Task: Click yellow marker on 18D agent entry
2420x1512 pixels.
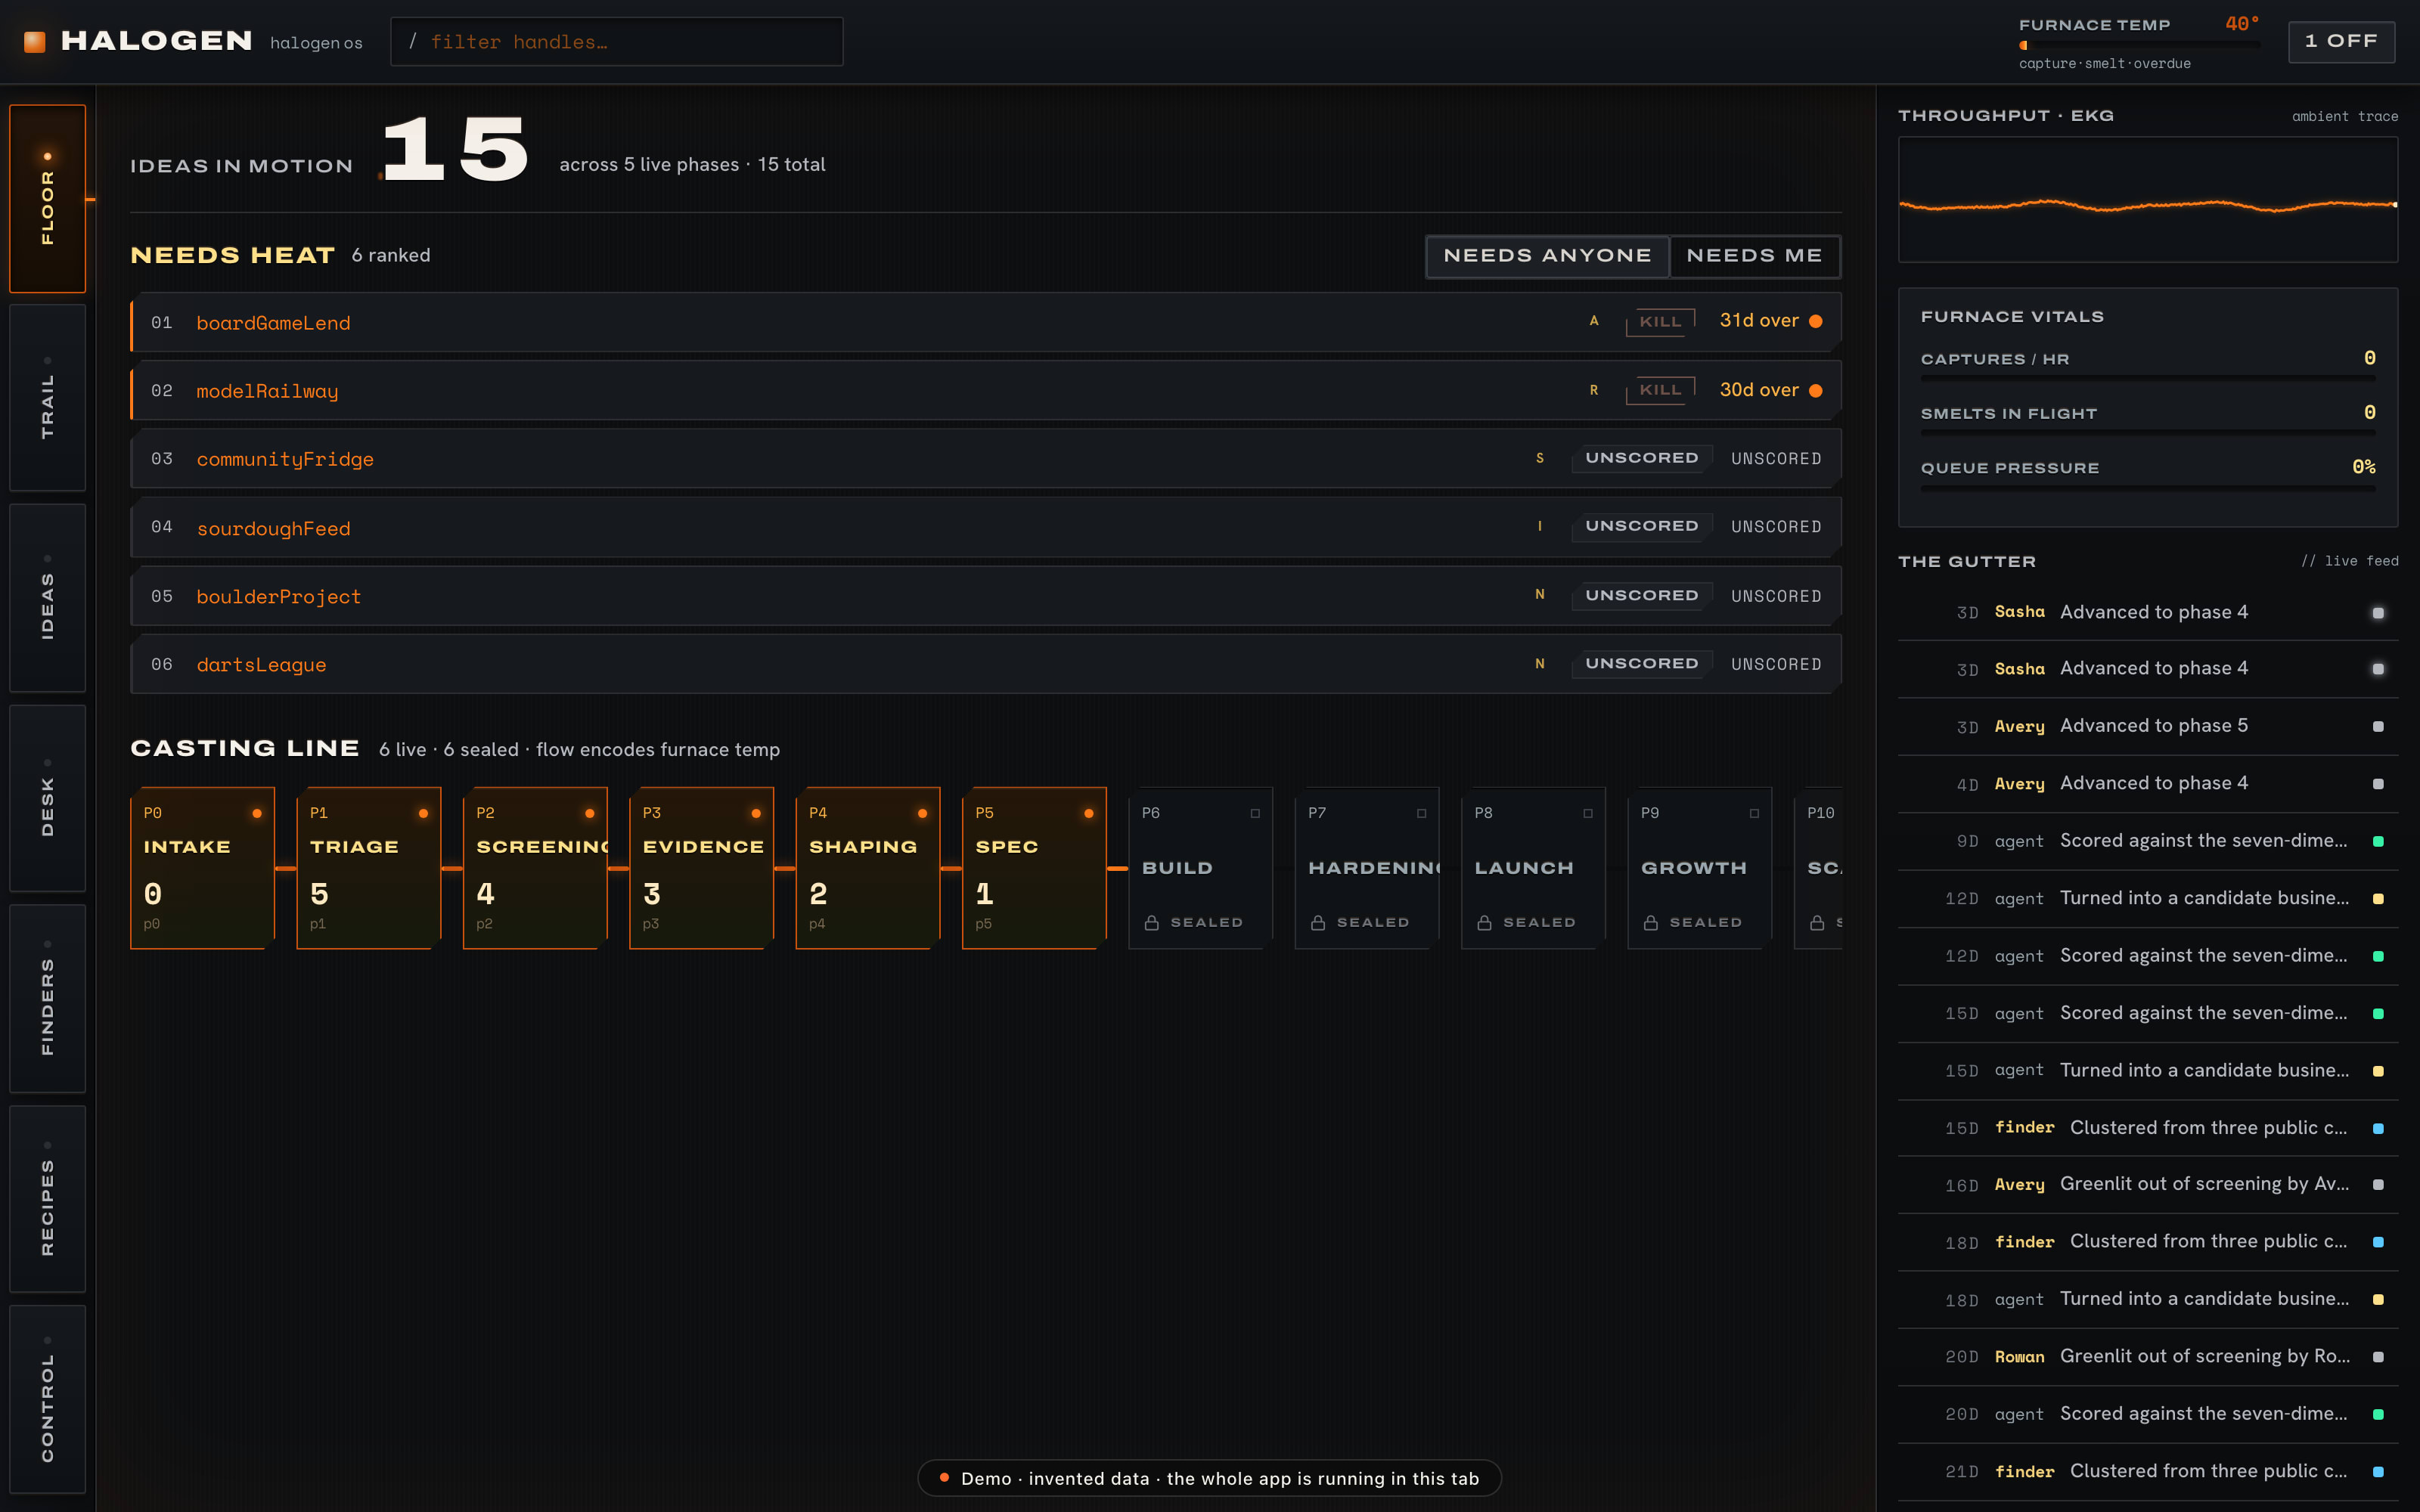Action: [2378, 1299]
